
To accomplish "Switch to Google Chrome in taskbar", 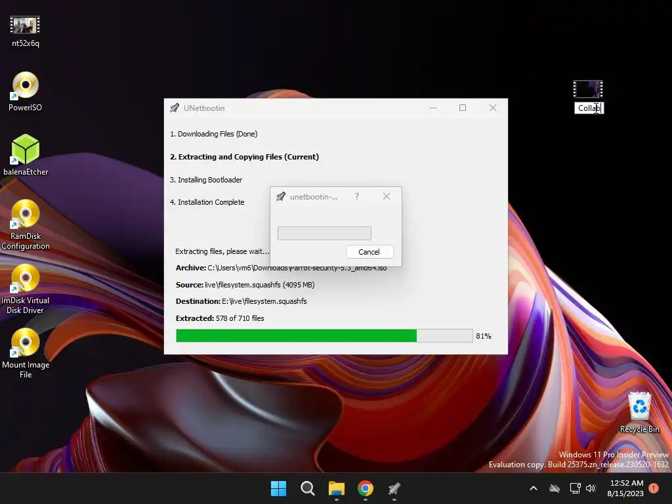I will [366, 488].
